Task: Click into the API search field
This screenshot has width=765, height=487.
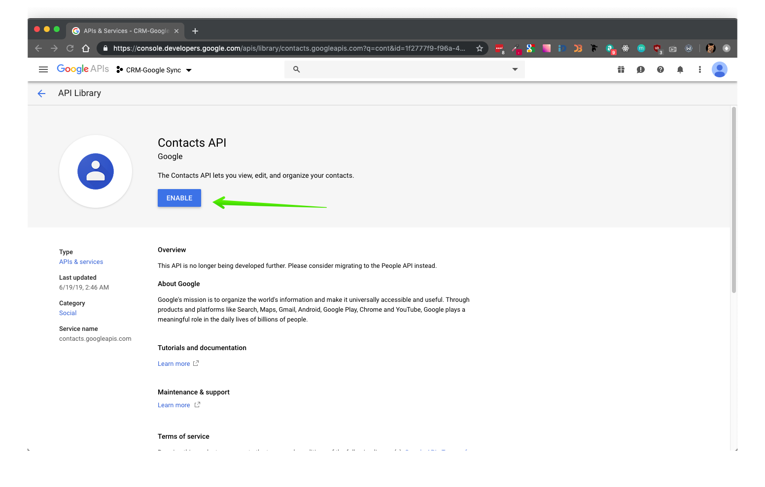Action: tap(405, 69)
